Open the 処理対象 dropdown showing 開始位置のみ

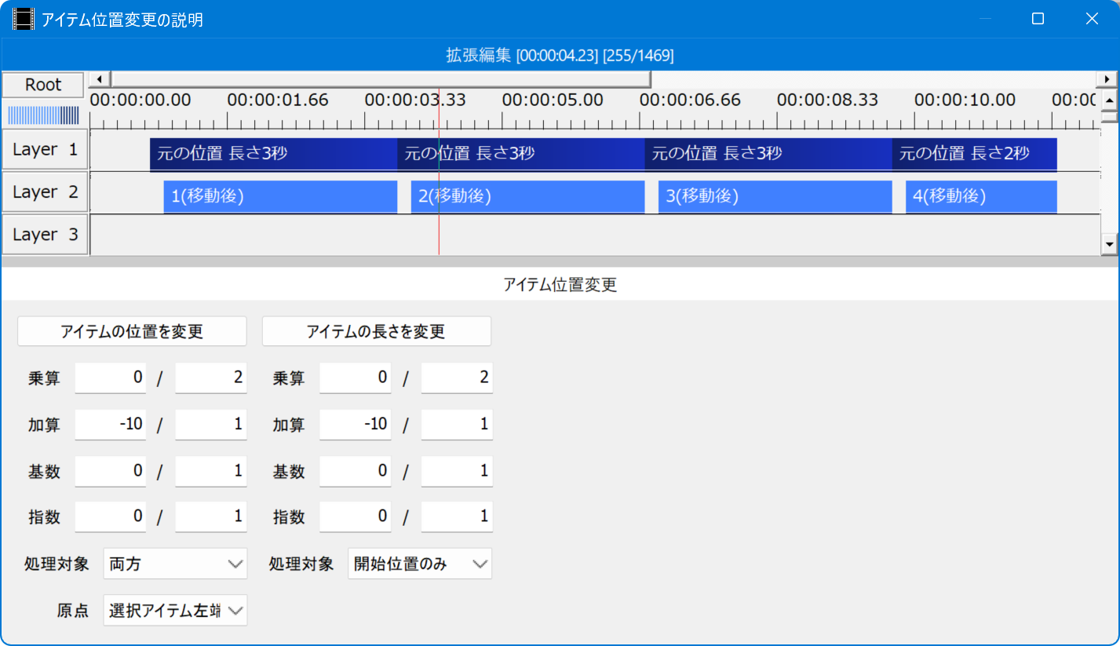[420, 564]
